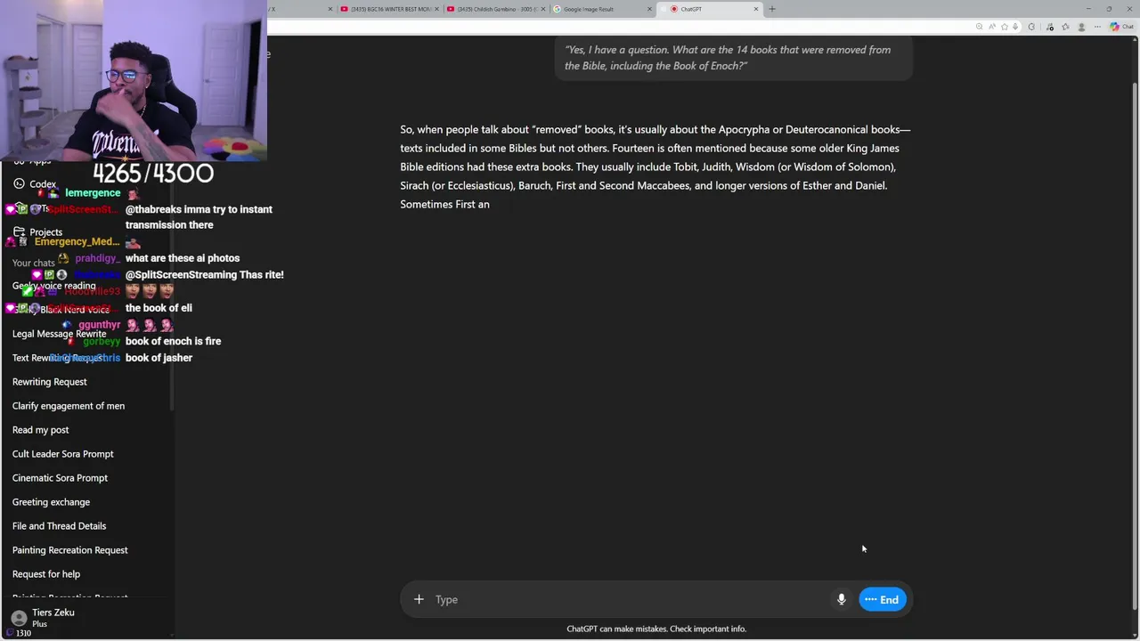Open the Greeting exchange chat
This screenshot has width=1140, height=641.
pos(51,502)
